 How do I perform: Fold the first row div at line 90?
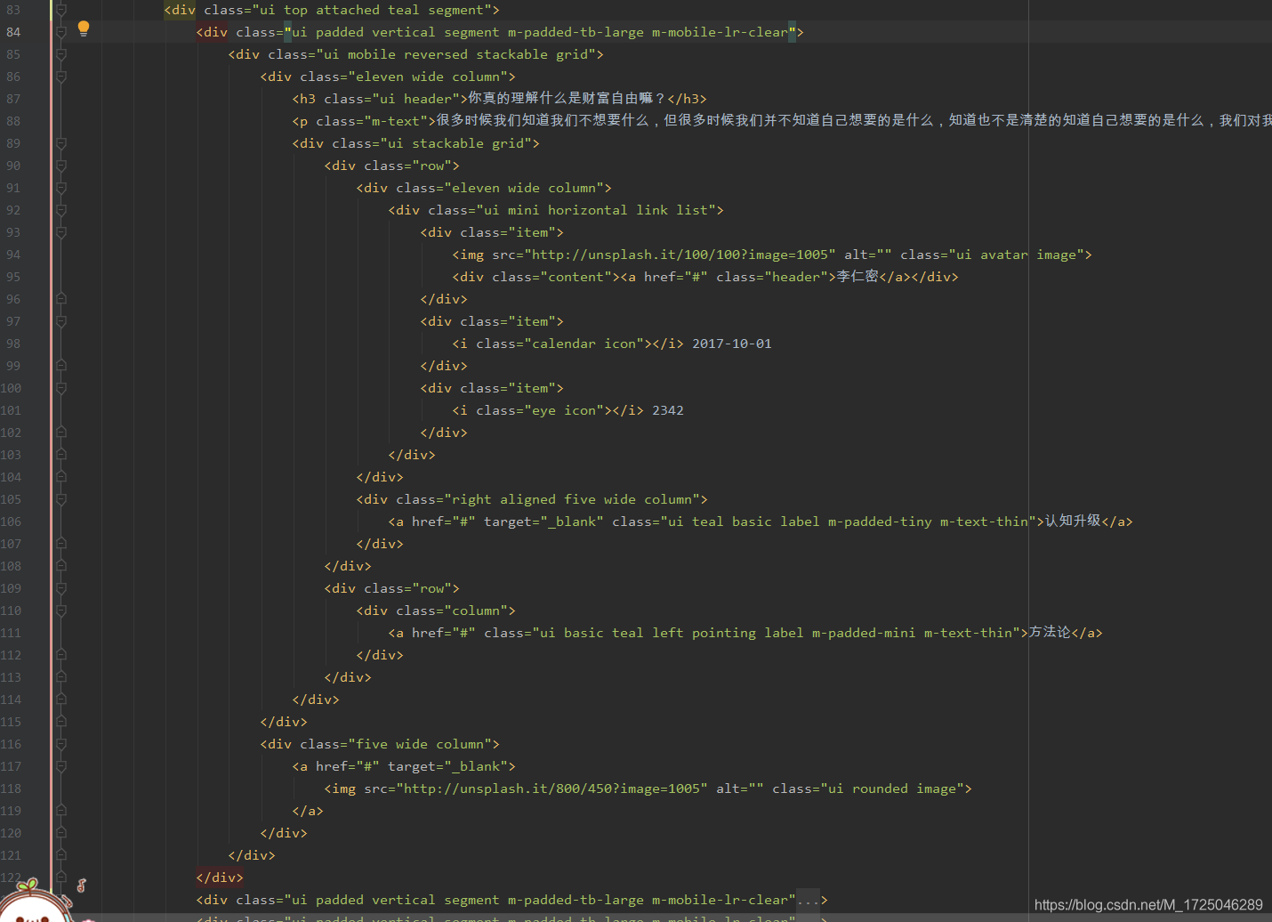[61, 166]
